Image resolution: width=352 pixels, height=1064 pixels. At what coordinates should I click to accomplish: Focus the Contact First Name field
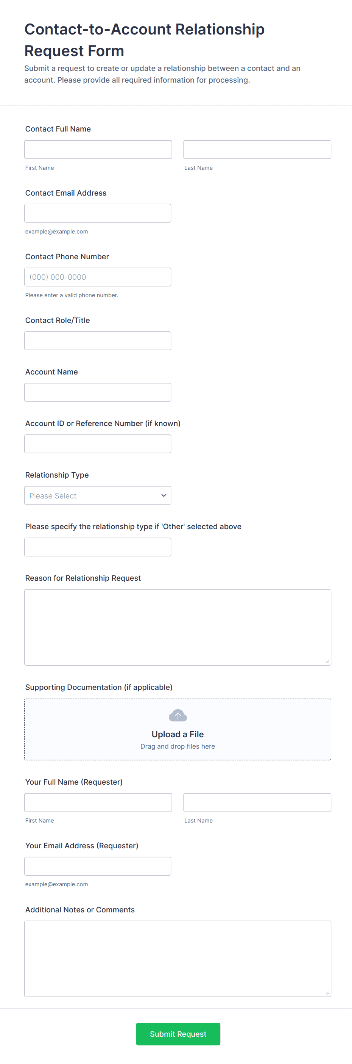(x=98, y=149)
